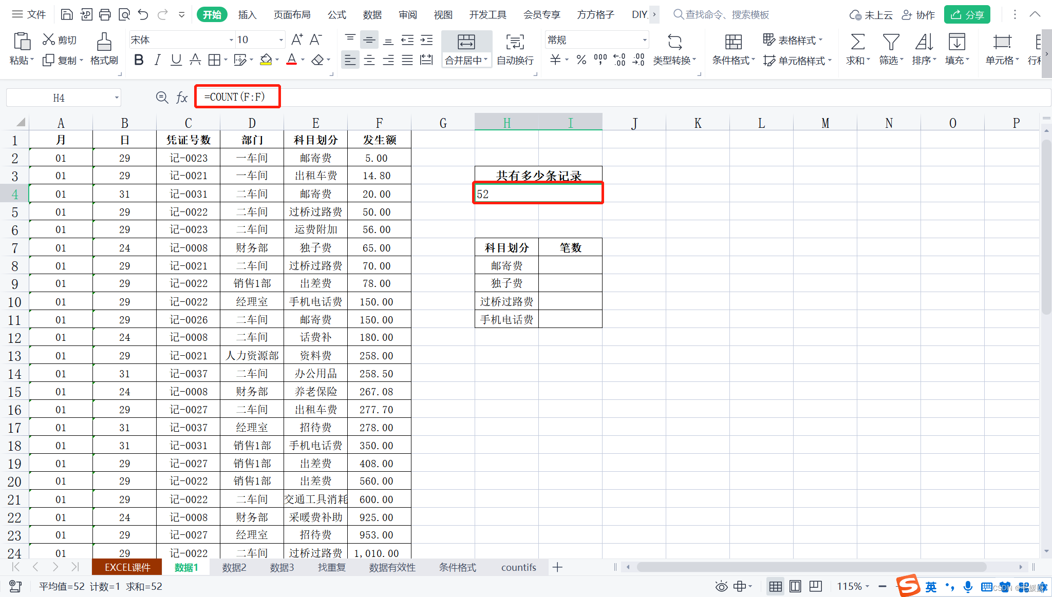Click the increase indent icon

(x=426, y=40)
